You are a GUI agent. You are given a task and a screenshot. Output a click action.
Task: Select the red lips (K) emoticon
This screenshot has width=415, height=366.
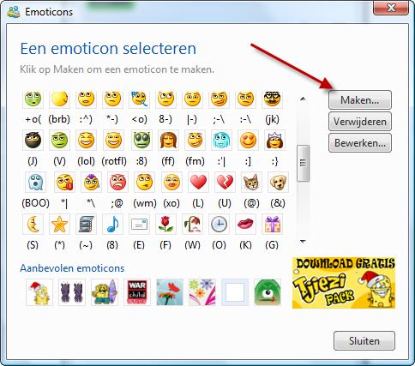click(245, 224)
